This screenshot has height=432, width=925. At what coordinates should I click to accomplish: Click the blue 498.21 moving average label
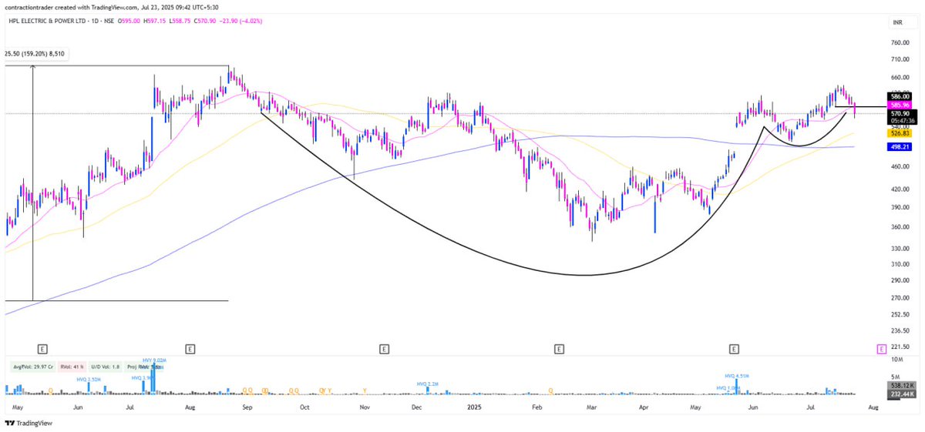tap(900, 146)
